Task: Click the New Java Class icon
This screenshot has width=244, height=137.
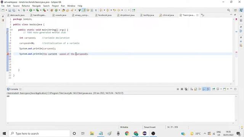Action: [56, 10]
